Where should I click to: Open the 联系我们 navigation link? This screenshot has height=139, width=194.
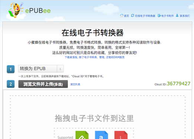185,16
